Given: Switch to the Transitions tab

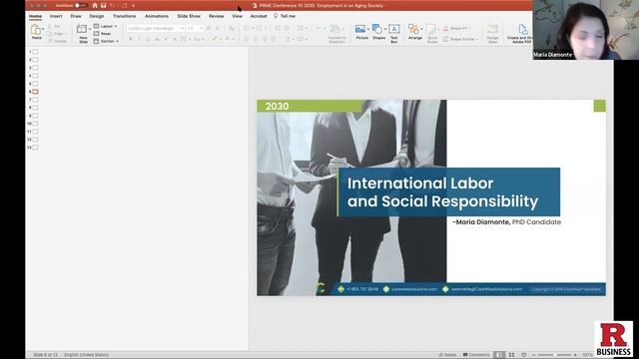Looking at the screenshot, I should (x=124, y=16).
